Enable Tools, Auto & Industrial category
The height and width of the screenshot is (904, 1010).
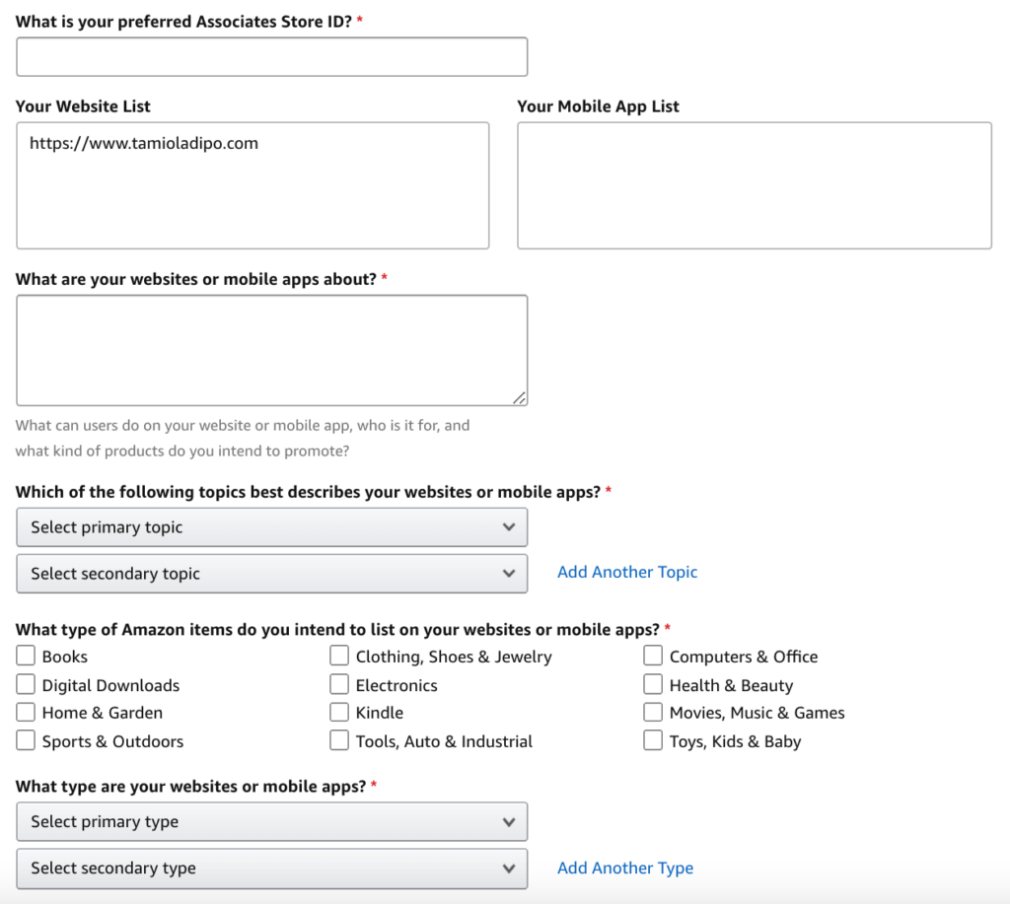coord(339,740)
